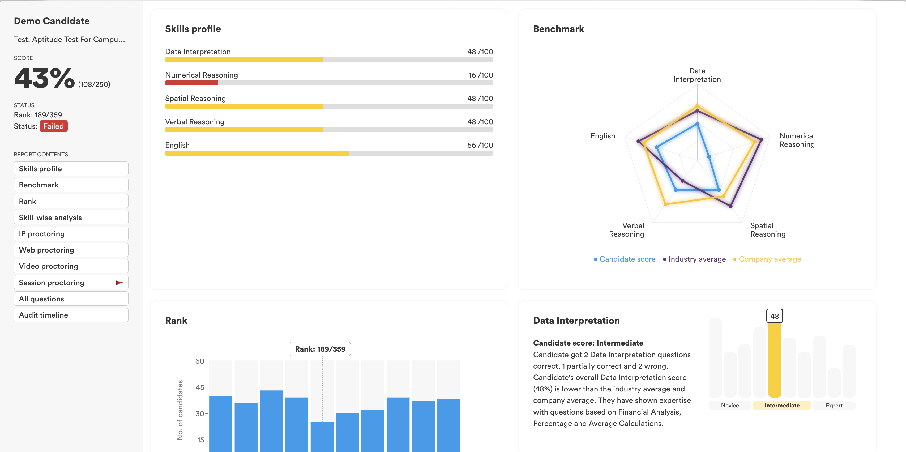Click blue Candidate score legend dot

click(595, 259)
